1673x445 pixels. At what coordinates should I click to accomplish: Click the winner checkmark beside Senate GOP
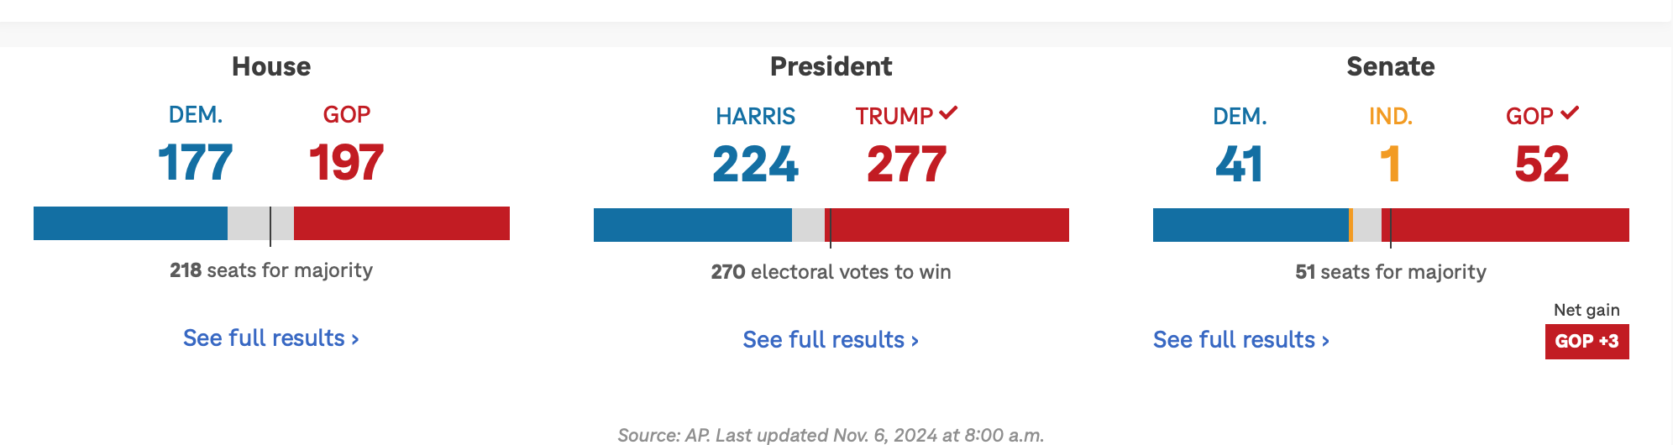1570,113
